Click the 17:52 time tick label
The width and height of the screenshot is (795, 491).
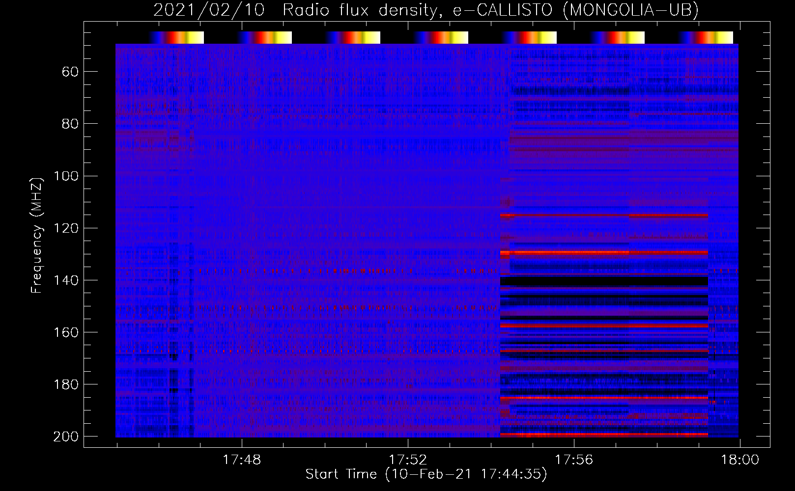click(408, 460)
